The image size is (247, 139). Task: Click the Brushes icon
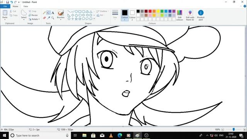(x=61, y=13)
